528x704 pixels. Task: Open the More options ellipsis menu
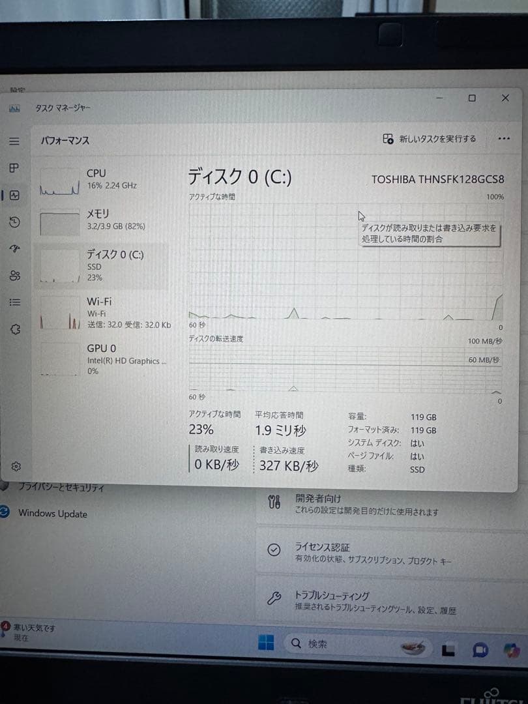pos(504,138)
